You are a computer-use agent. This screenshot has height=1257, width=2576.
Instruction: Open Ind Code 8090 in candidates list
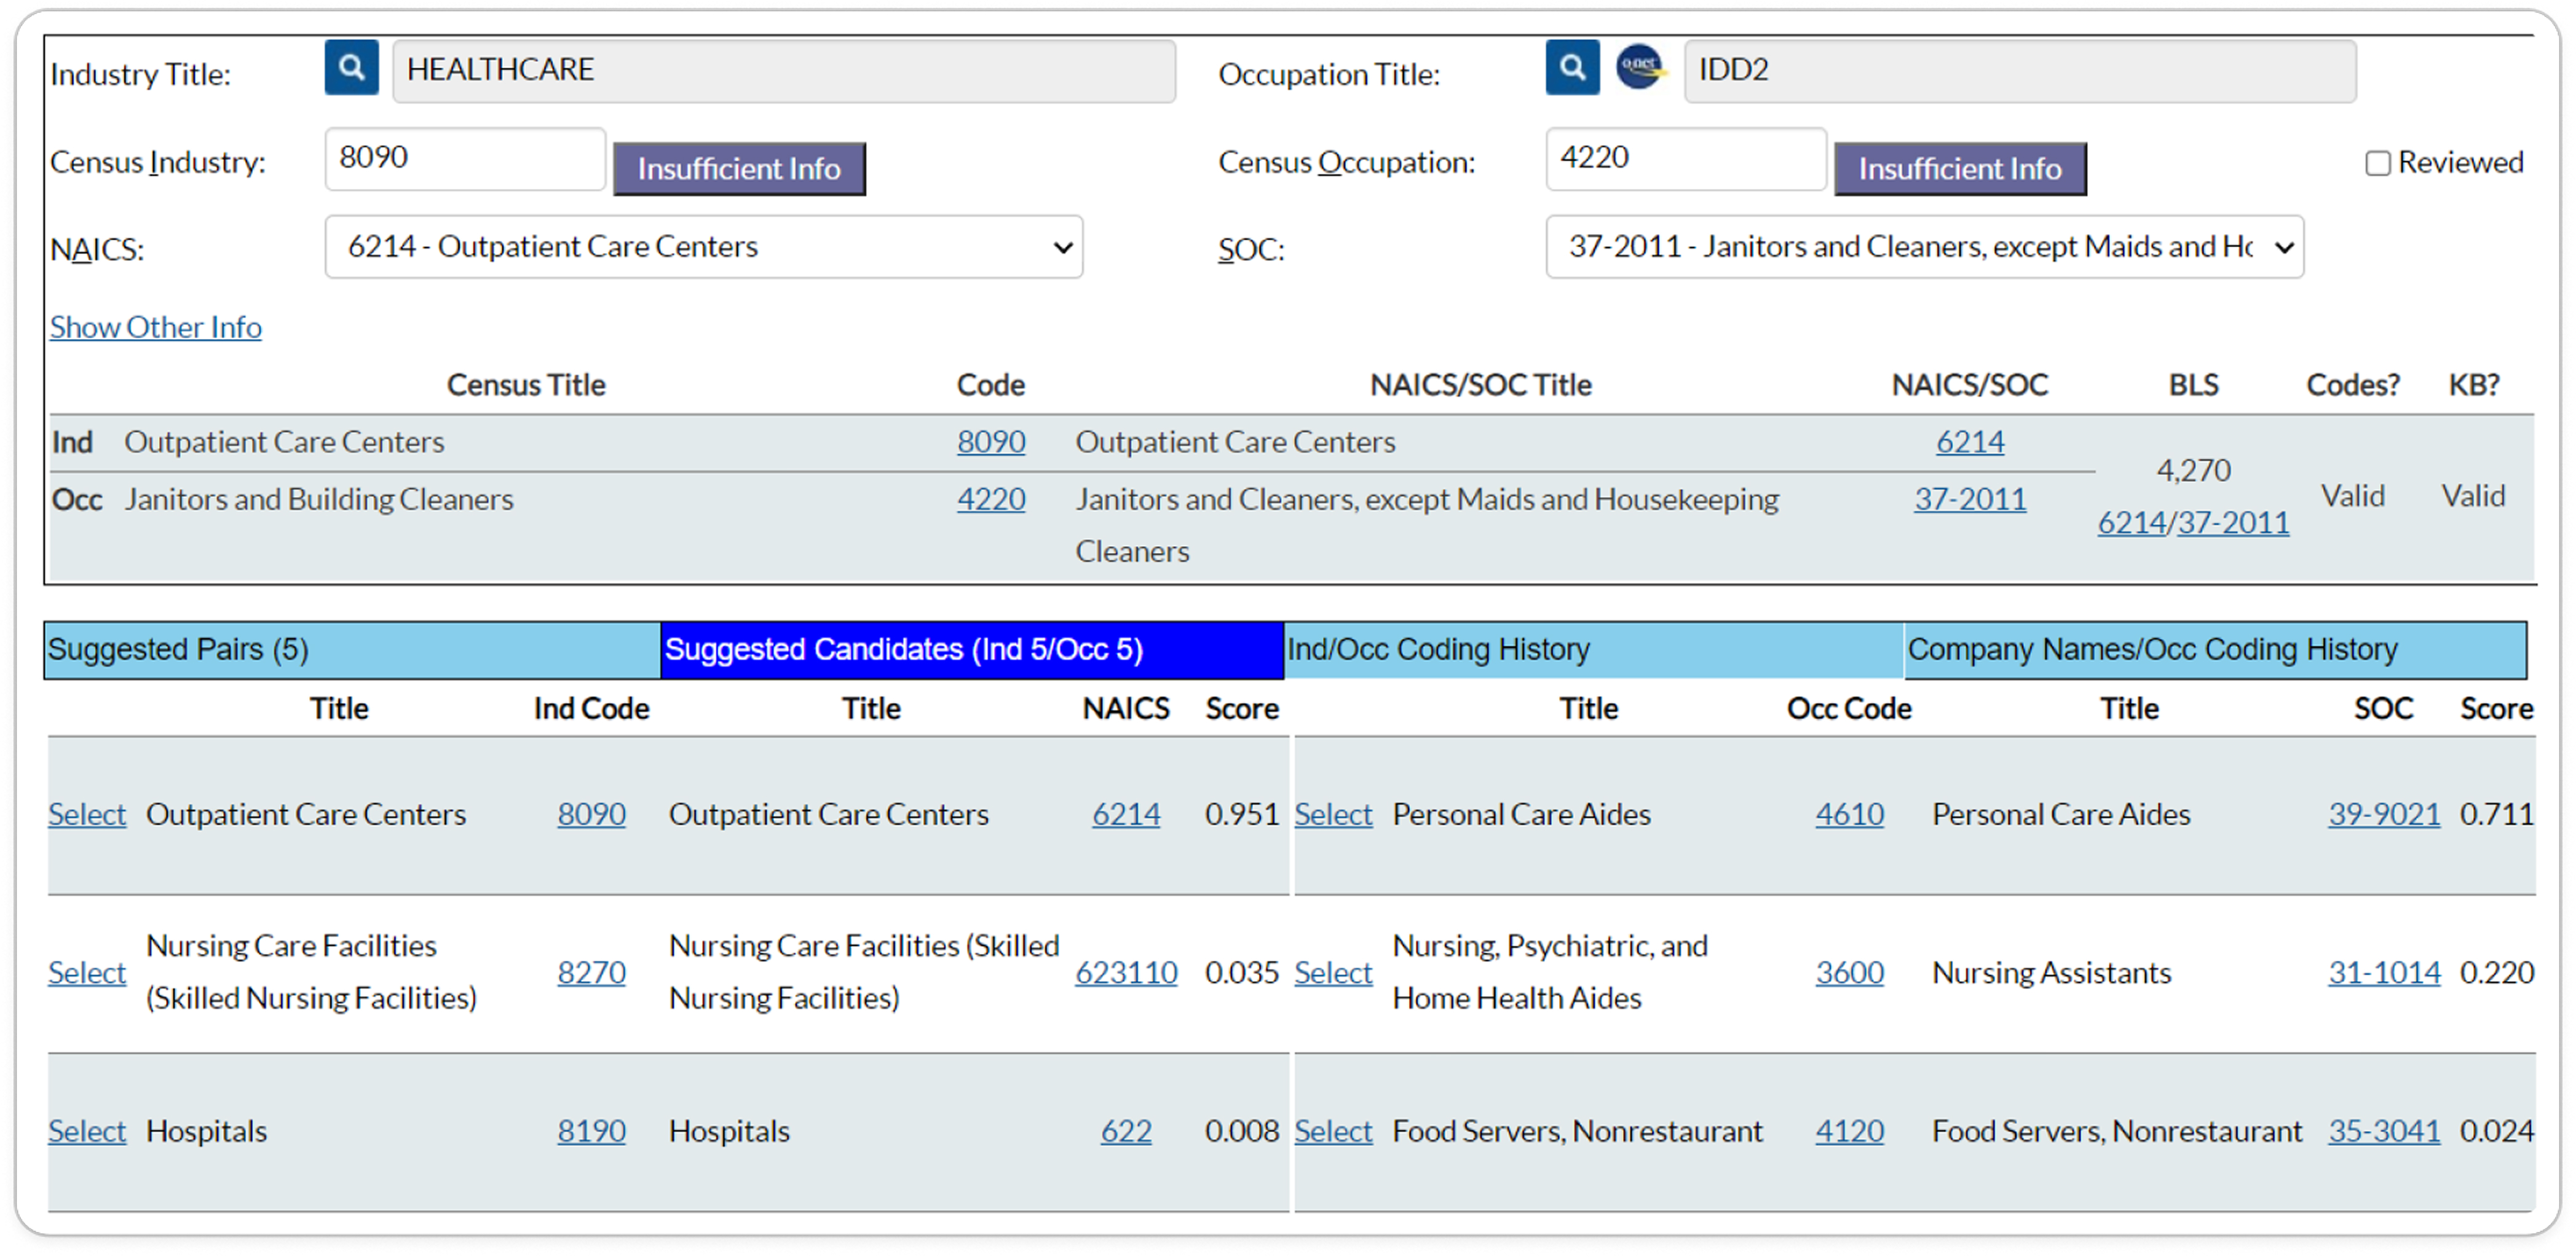(x=591, y=815)
